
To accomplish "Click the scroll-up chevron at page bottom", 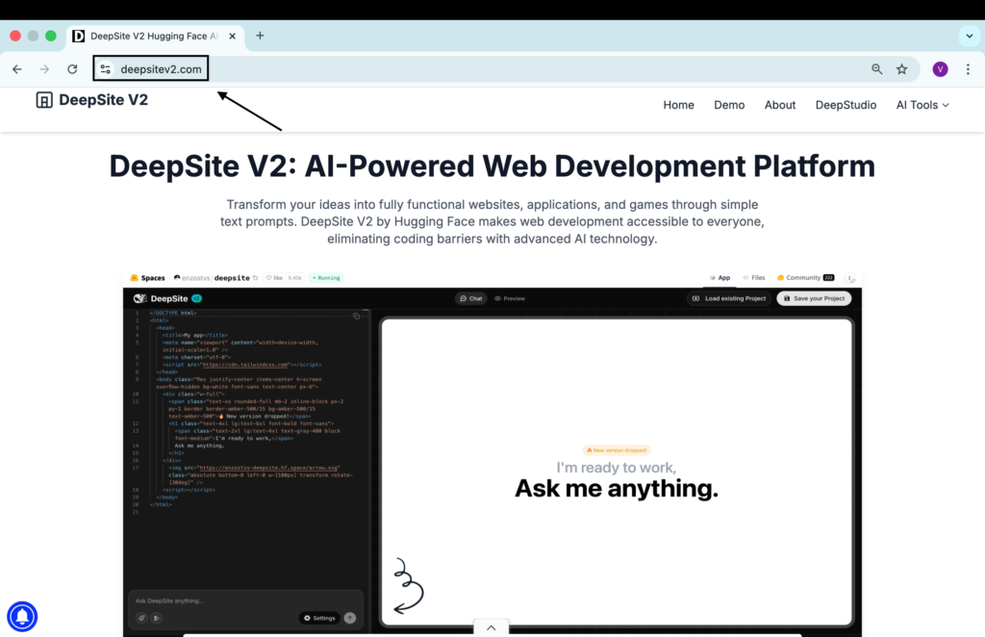I will pyautogui.click(x=491, y=627).
